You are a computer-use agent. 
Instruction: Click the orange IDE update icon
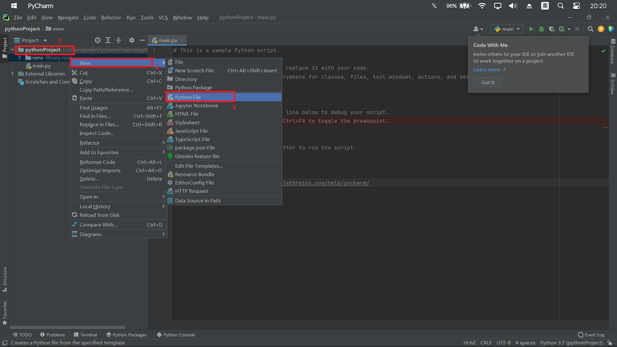coord(601,29)
